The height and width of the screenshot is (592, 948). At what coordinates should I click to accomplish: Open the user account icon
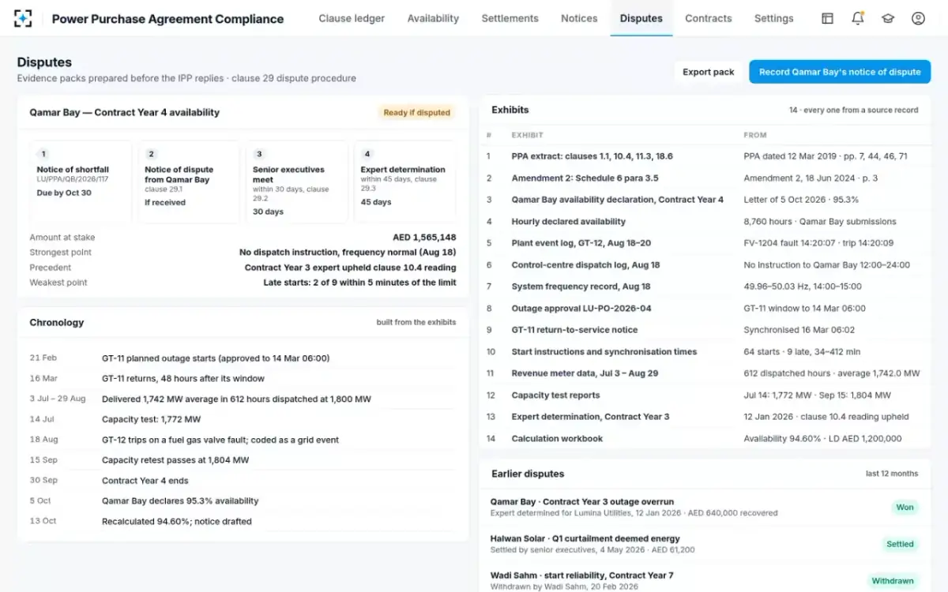point(918,18)
